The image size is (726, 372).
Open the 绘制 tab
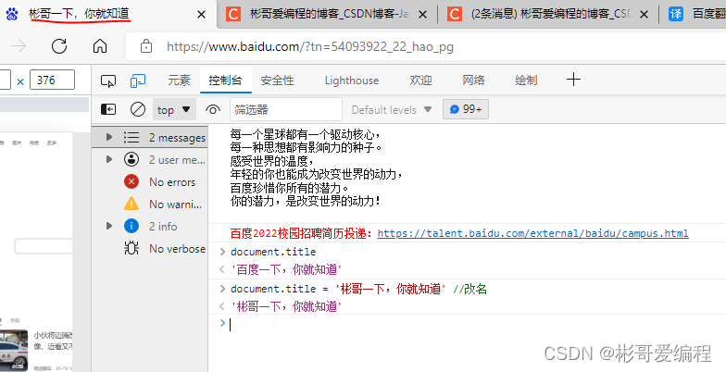[x=526, y=80]
